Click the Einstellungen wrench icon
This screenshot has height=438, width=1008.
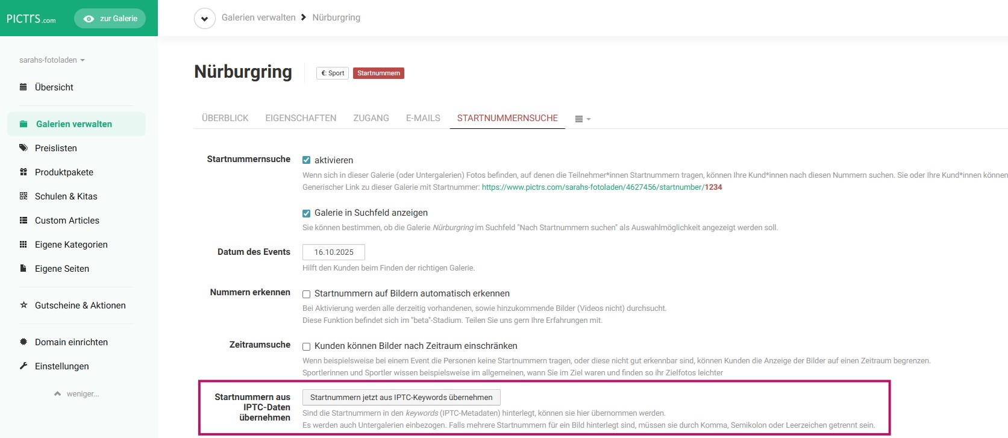click(23, 366)
